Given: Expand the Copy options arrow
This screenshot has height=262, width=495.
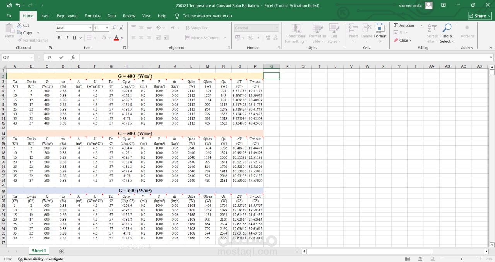Looking at the screenshot, I should (38, 33).
